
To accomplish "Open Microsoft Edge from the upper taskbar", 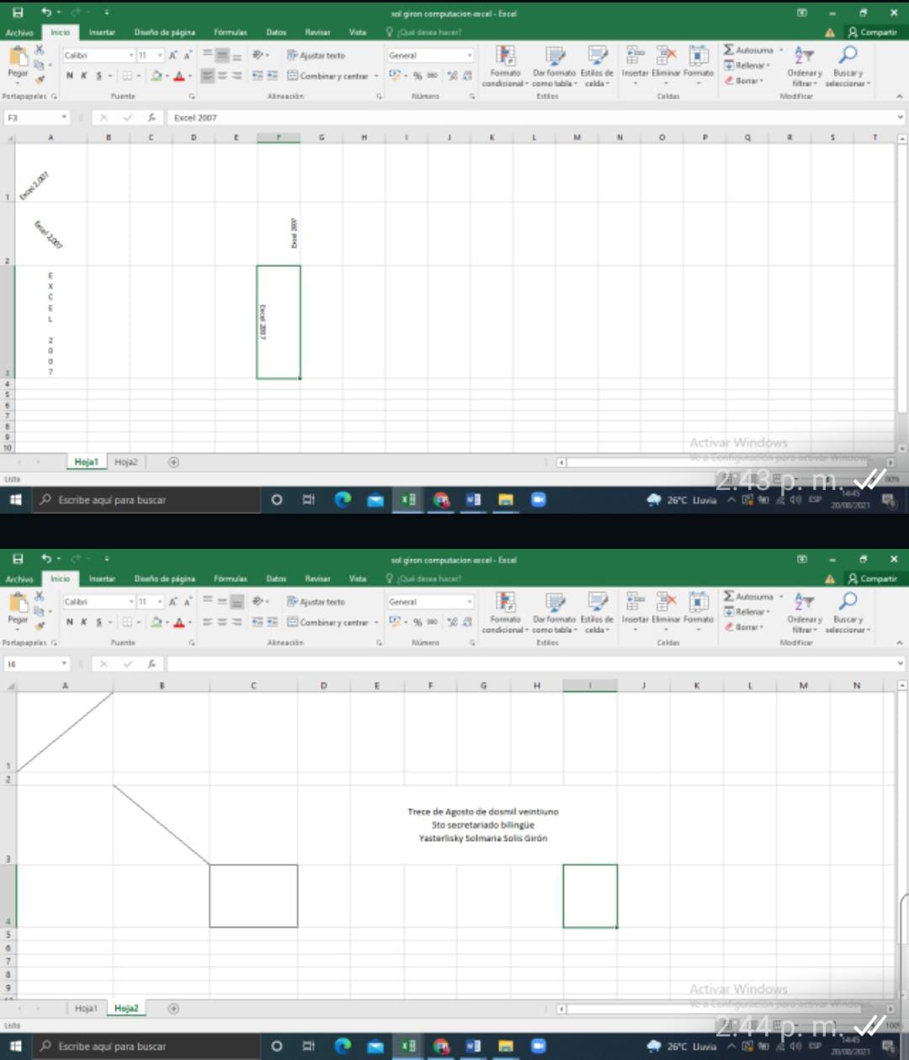I will coord(343,500).
